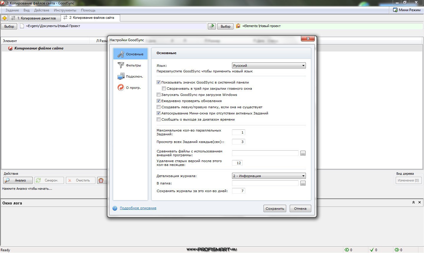This screenshot has width=424, height=253.
Task: Click the blue help question mark icon
Action: [x=115, y=208]
